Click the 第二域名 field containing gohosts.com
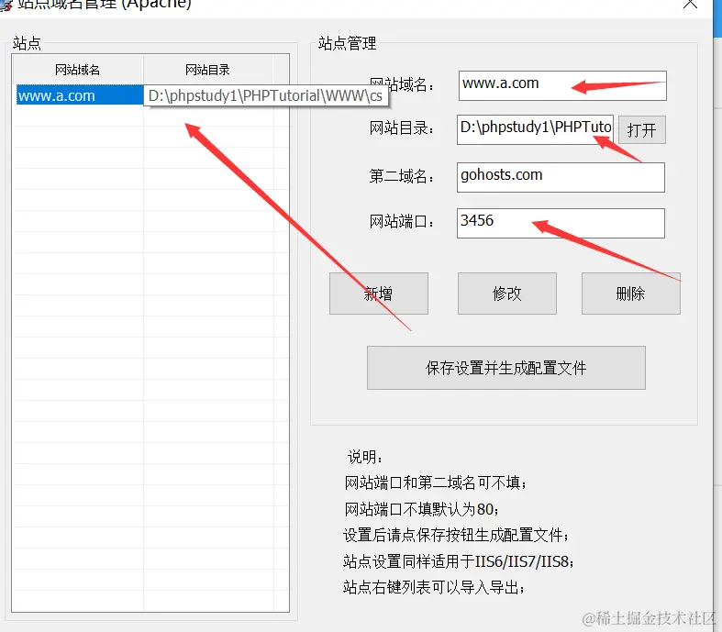The image size is (722, 632). pos(561,177)
